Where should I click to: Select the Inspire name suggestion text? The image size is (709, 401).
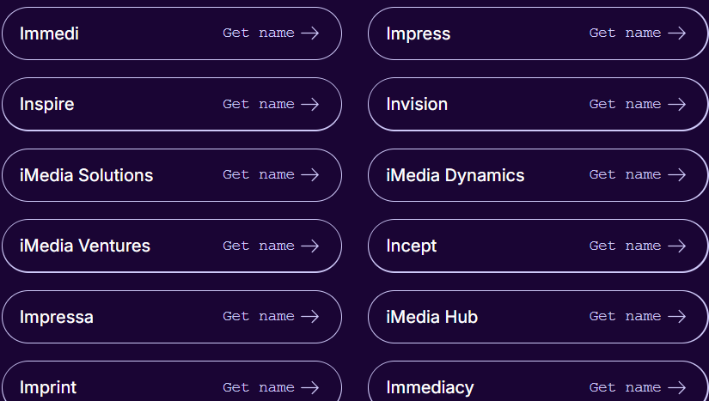[x=46, y=104]
